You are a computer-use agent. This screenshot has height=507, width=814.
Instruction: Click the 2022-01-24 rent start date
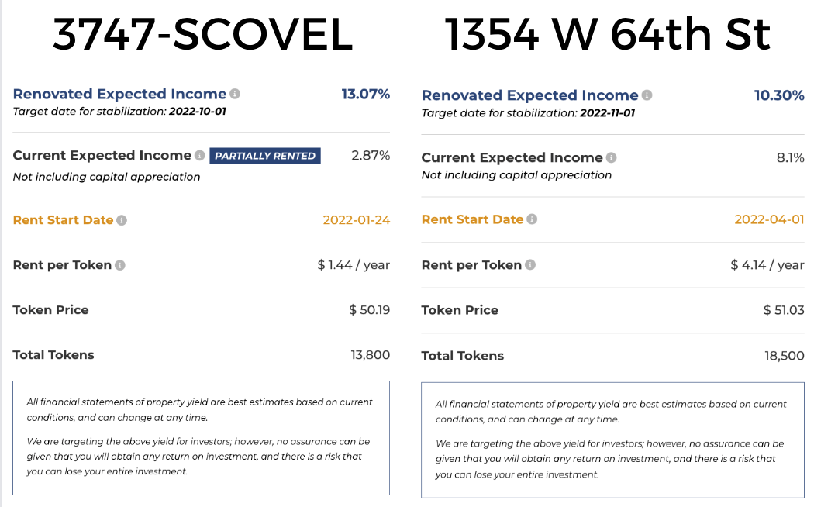(x=356, y=220)
